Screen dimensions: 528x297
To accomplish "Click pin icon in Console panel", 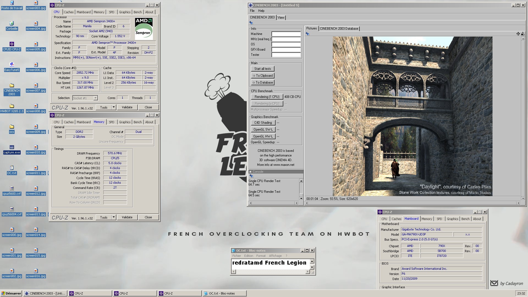I will click(251, 176).
